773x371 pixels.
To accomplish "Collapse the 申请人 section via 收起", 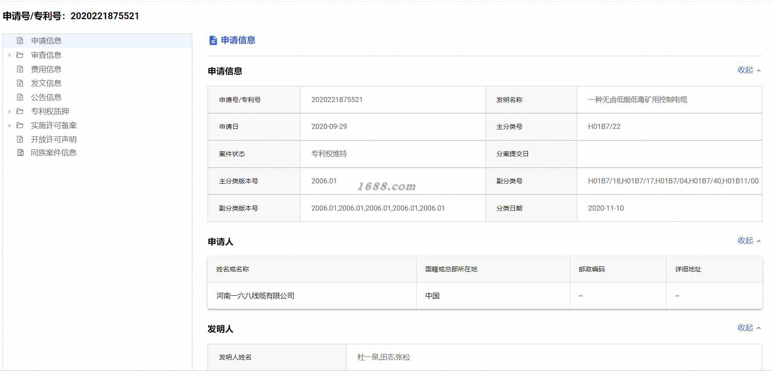I will (x=749, y=240).
